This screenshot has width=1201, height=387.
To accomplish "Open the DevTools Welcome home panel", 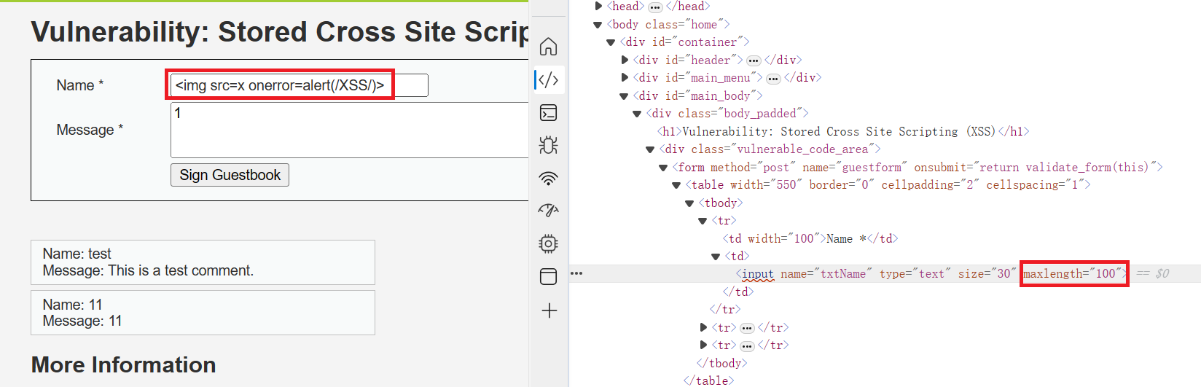I will [548, 47].
